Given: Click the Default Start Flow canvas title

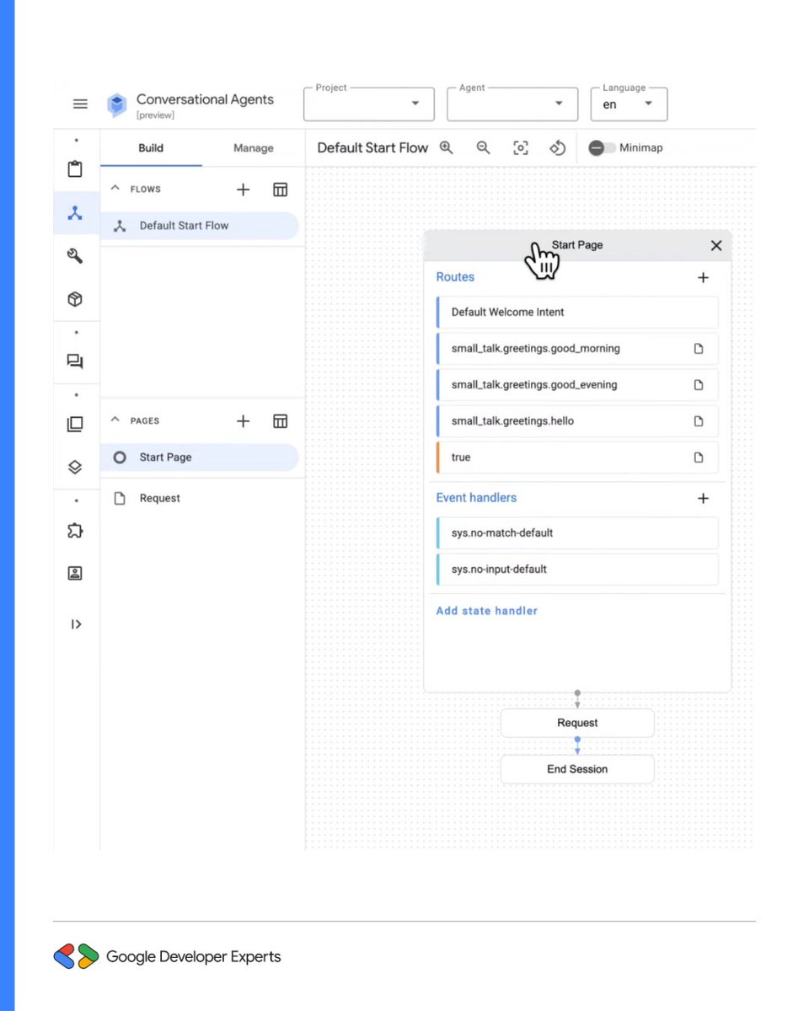Looking at the screenshot, I should click(372, 147).
